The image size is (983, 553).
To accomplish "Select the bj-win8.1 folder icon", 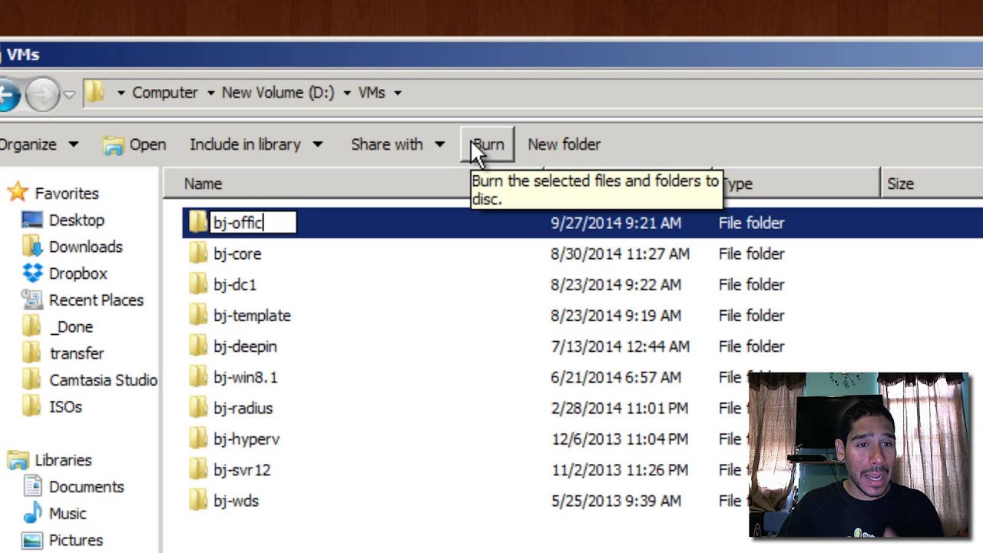I will pyautogui.click(x=198, y=377).
